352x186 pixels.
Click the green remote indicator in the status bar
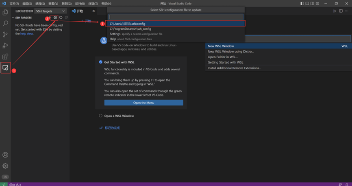point(4,184)
